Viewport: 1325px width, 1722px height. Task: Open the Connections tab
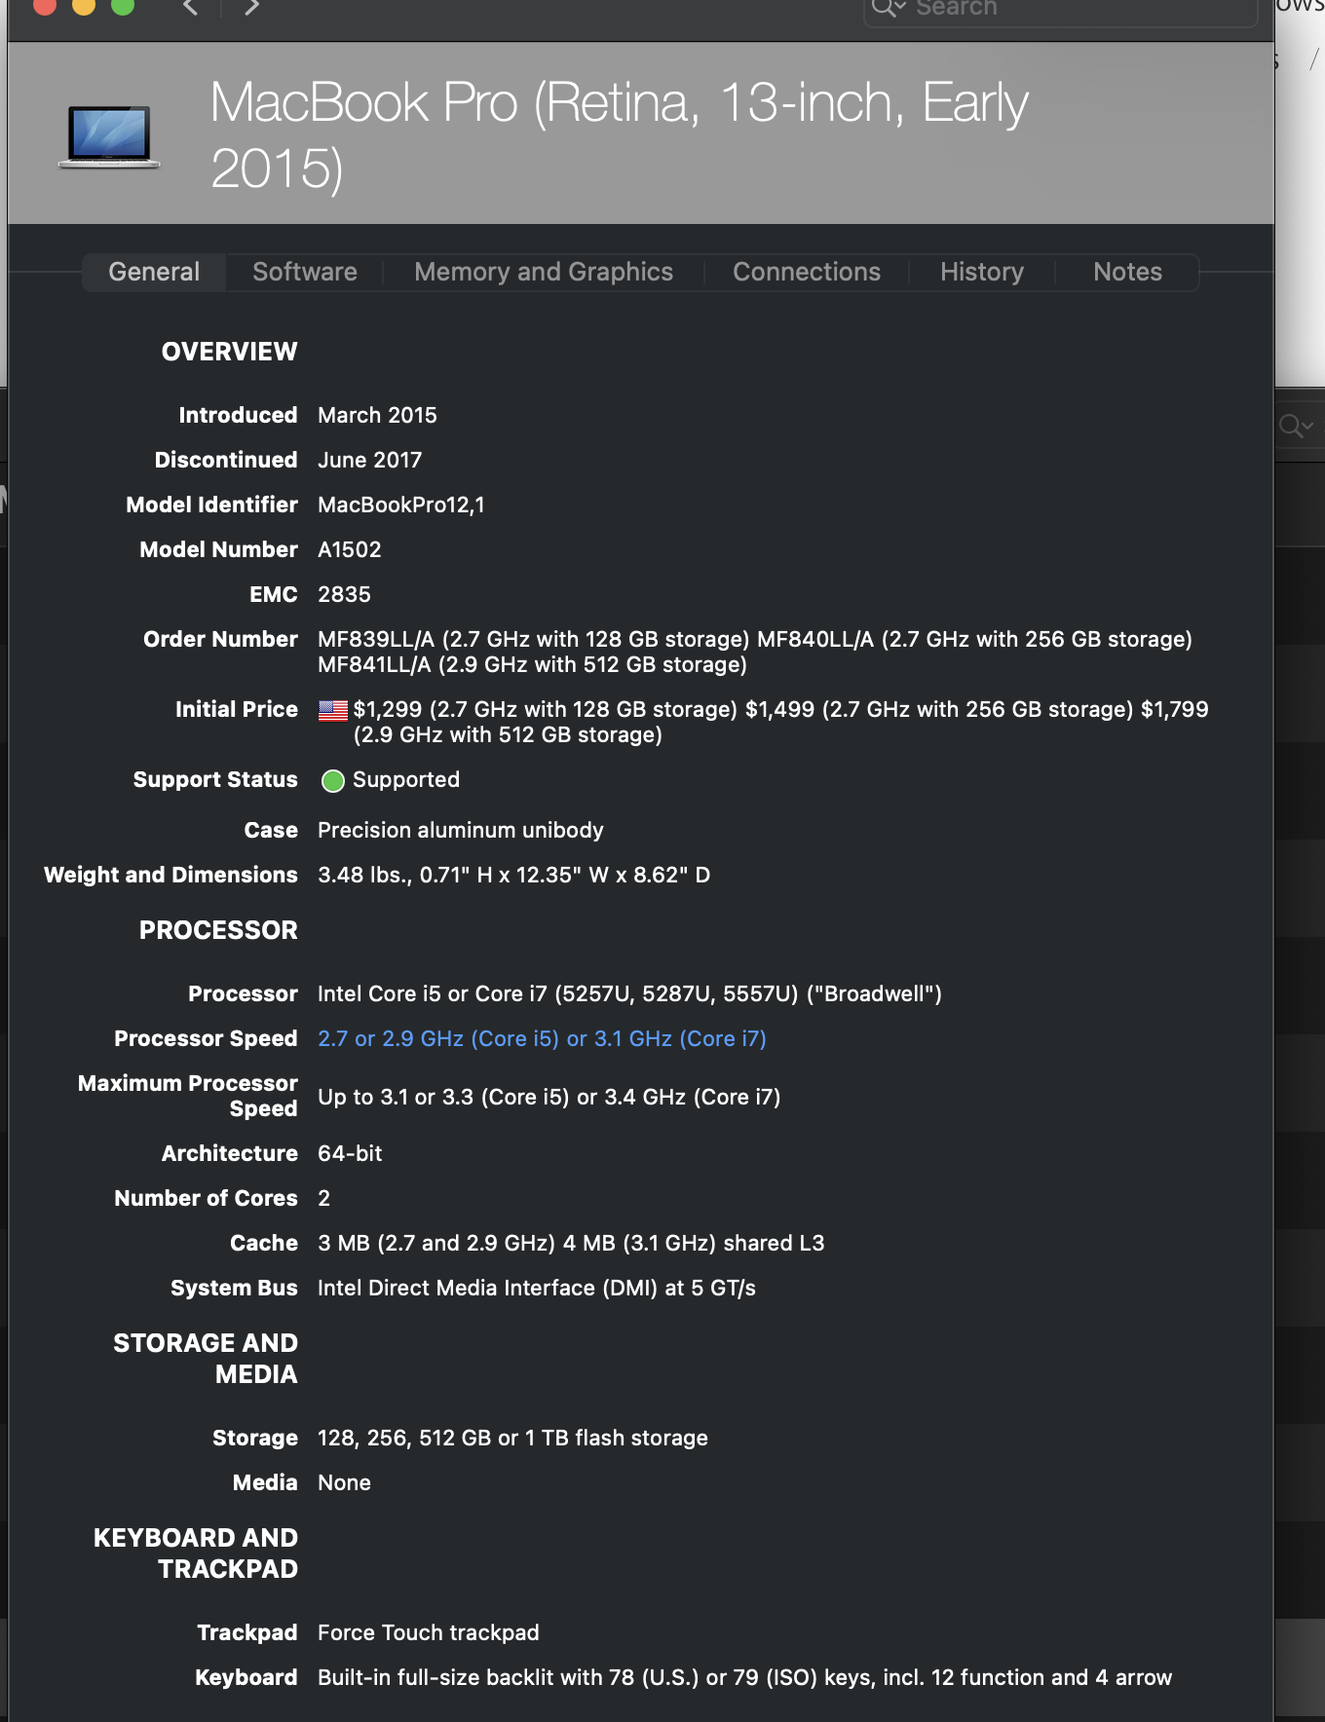click(x=806, y=272)
